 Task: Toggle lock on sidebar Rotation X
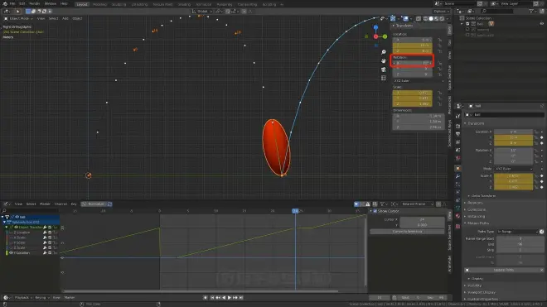pos(439,63)
